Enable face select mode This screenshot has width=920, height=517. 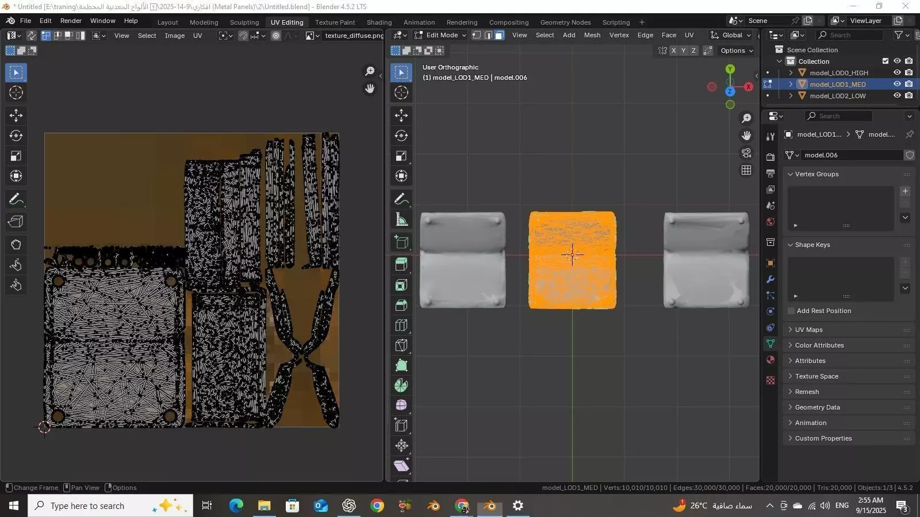(499, 35)
